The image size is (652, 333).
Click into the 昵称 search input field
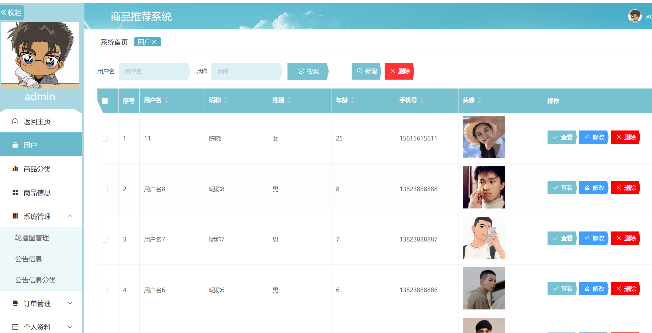246,71
